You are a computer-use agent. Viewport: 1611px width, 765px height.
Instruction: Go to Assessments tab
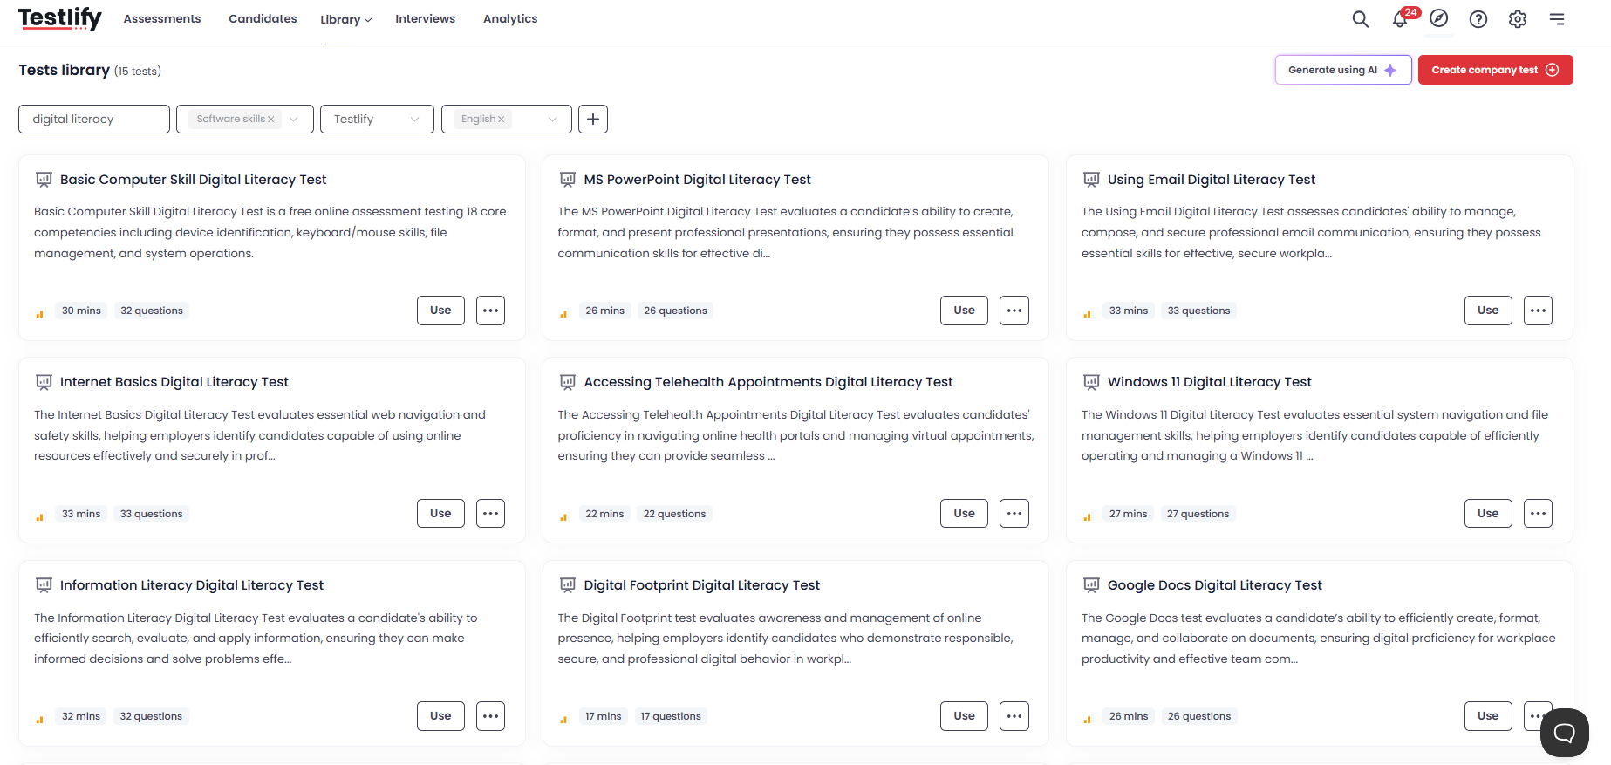[x=162, y=18]
